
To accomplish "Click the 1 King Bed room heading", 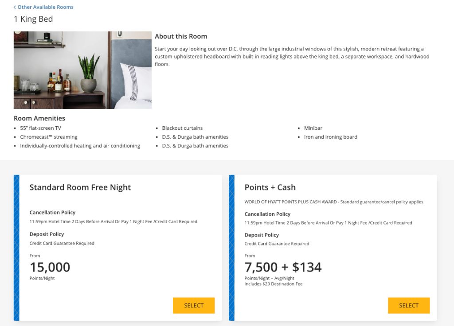I will [33, 19].
